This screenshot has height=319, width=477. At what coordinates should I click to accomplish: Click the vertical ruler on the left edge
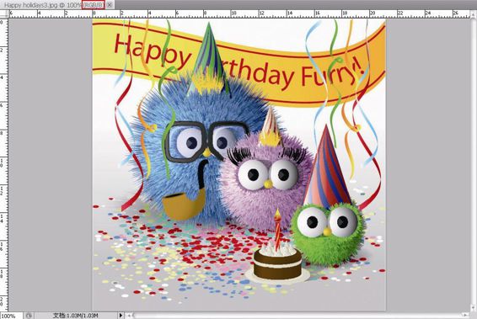(x=4, y=165)
